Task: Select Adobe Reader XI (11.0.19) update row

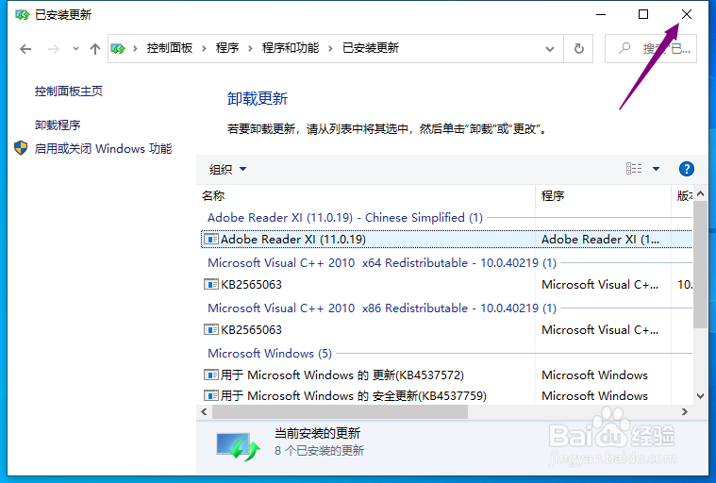Action: pyautogui.click(x=446, y=240)
